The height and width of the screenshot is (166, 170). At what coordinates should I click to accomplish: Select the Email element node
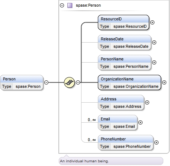(118, 123)
